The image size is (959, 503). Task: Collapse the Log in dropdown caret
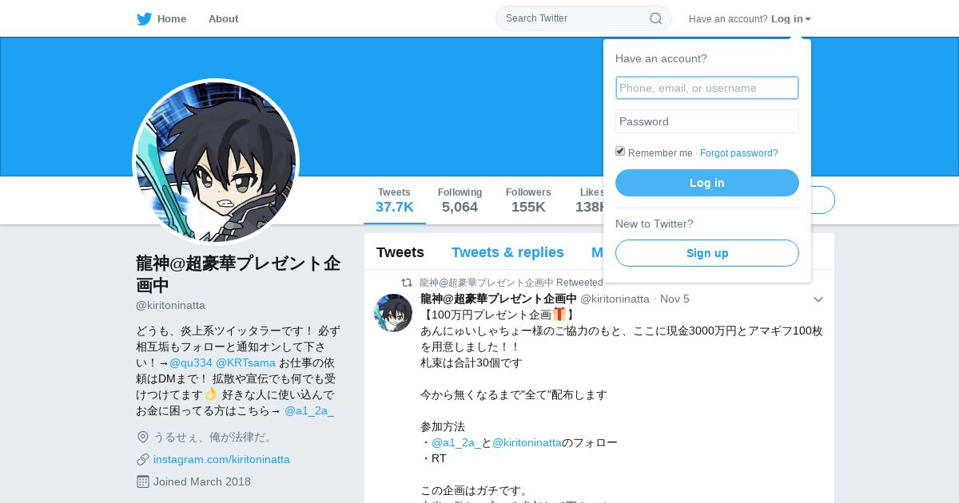(x=808, y=19)
